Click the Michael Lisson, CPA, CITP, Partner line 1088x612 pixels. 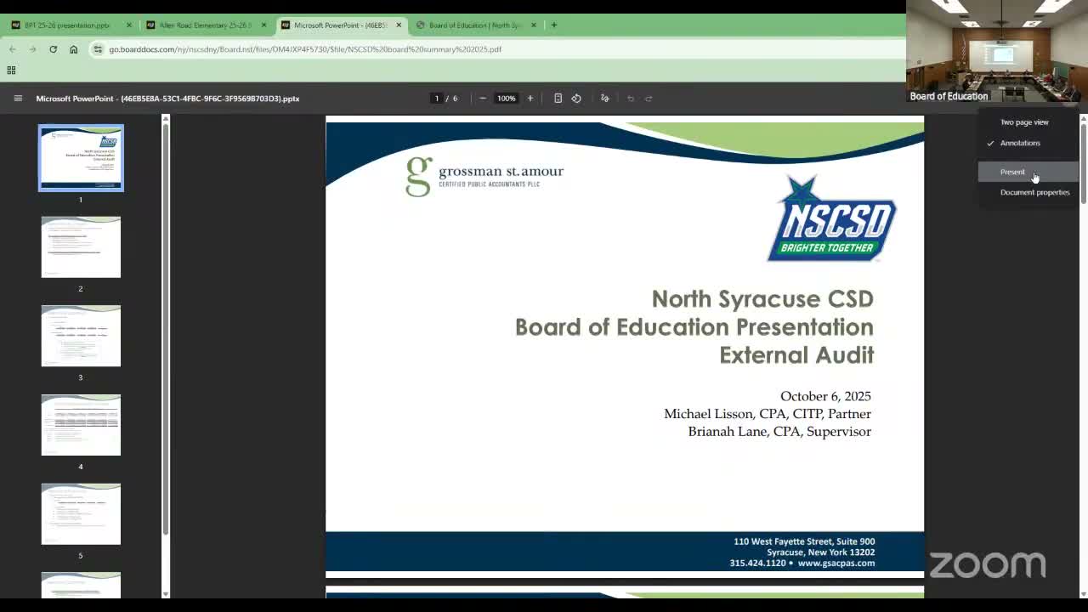[x=768, y=414]
